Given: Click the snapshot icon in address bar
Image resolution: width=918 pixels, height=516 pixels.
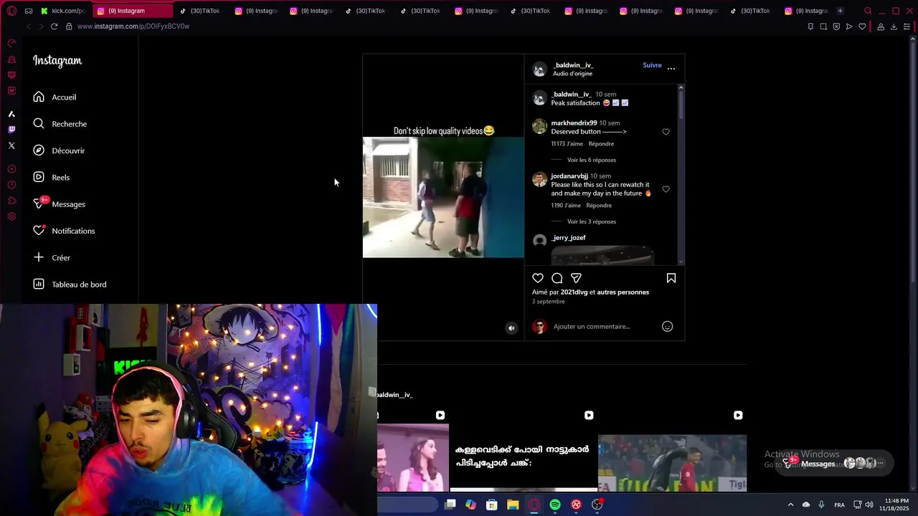Looking at the screenshot, I should click(823, 27).
